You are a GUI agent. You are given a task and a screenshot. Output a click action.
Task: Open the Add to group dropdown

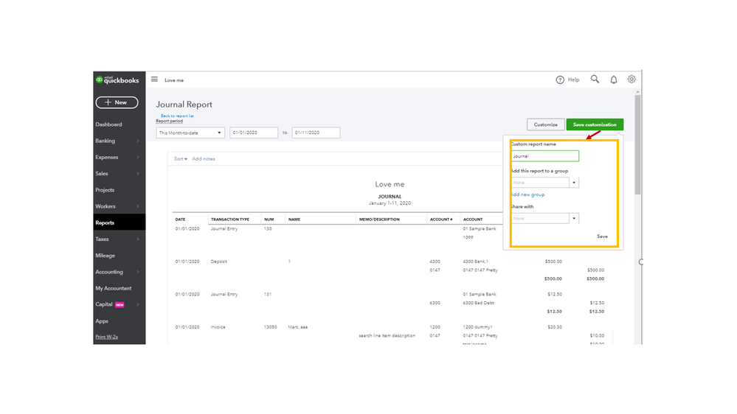pyautogui.click(x=574, y=183)
